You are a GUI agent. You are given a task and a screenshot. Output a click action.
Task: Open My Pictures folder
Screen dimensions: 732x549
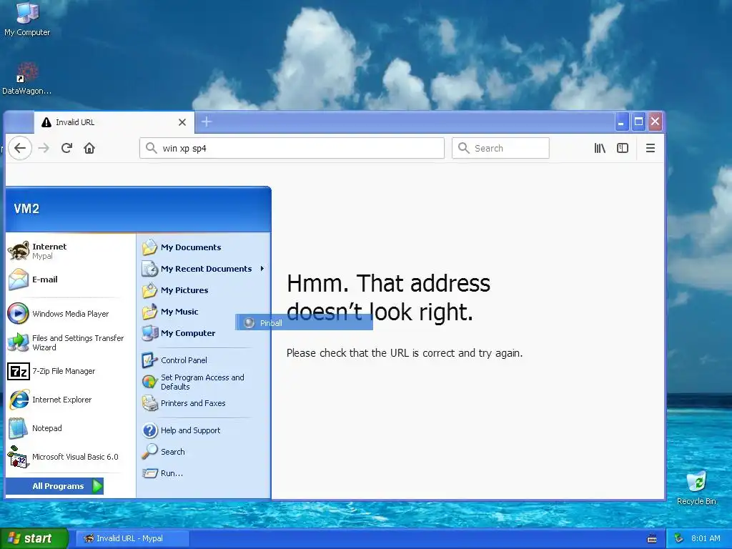point(203,290)
